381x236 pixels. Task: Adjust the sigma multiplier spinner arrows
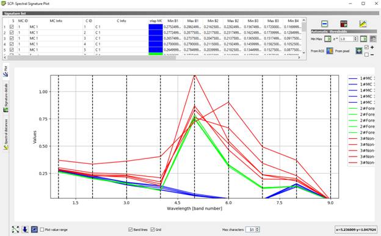tap(355, 39)
